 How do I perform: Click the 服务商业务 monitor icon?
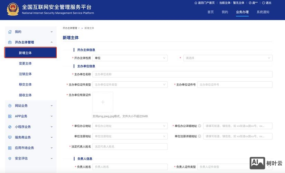click(x=10, y=137)
